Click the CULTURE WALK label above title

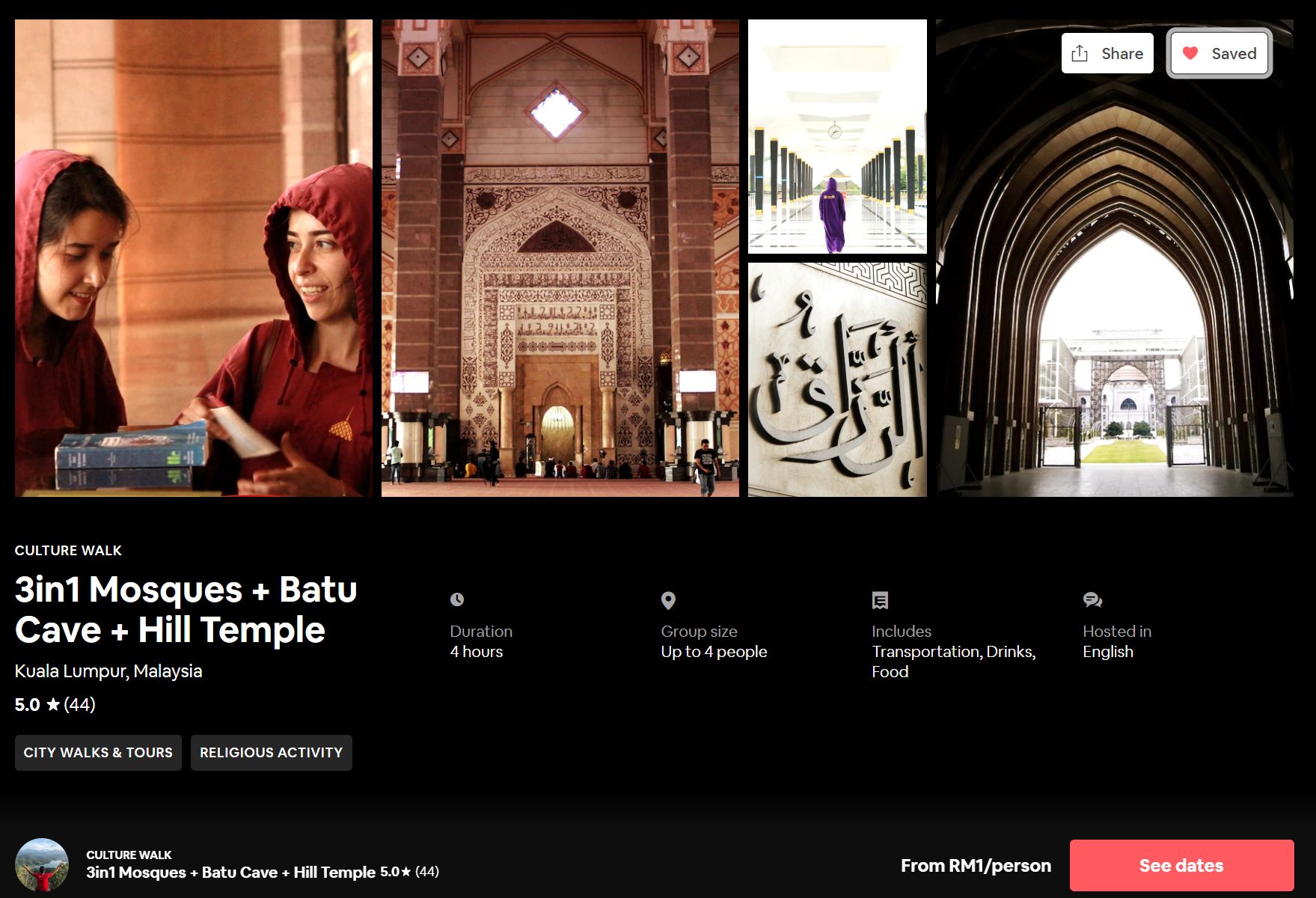(x=68, y=551)
